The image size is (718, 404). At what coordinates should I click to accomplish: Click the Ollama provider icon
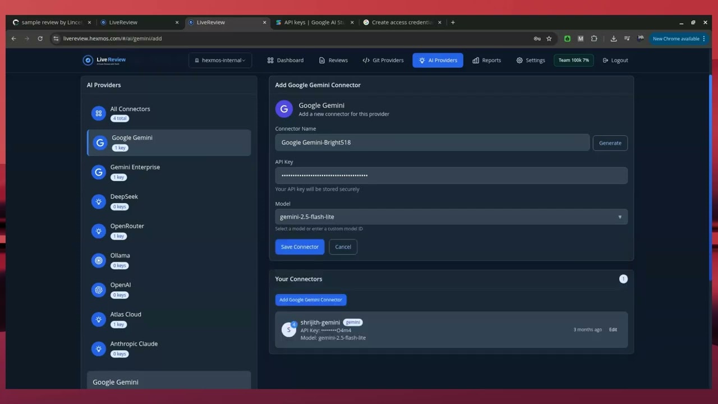pyautogui.click(x=99, y=260)
